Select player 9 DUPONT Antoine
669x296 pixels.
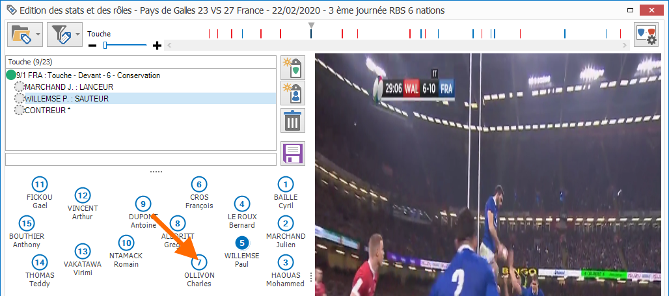pyautogui.click(x=143, y=213)
